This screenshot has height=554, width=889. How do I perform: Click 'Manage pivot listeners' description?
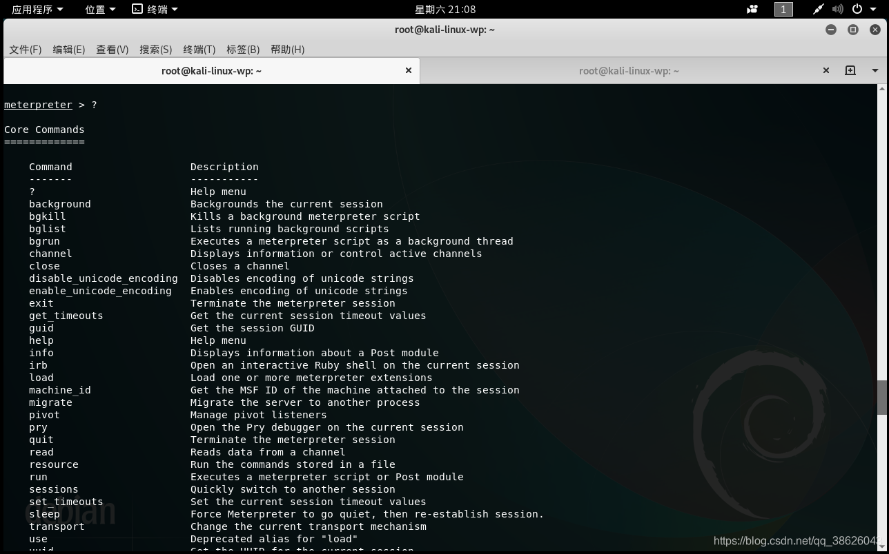[259, 415]
